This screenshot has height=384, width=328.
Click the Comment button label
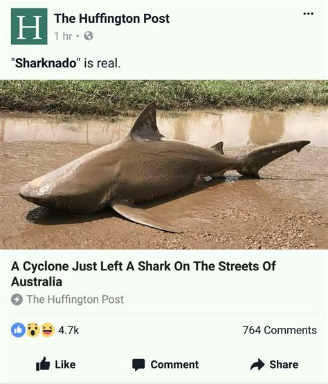click(x=174, y=365)
